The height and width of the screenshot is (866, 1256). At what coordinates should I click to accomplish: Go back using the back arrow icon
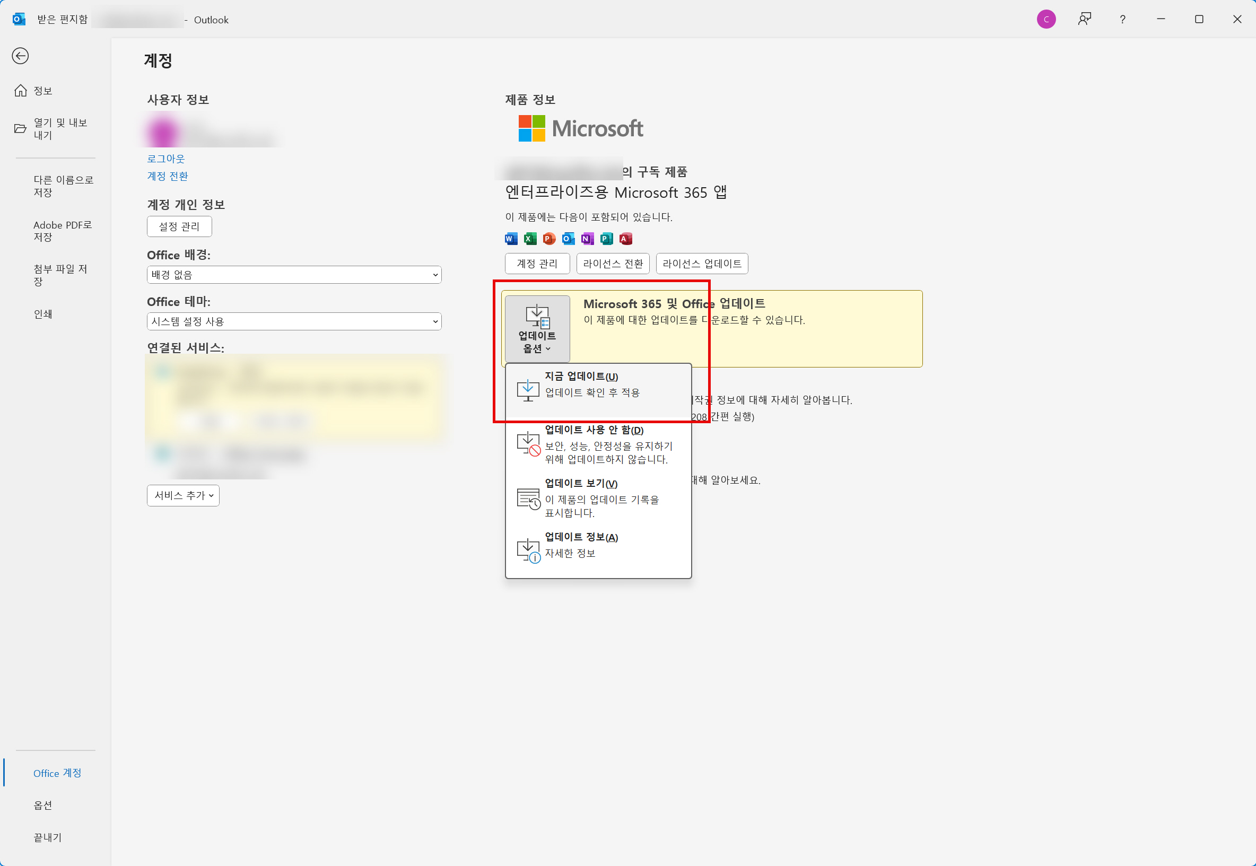20,56
